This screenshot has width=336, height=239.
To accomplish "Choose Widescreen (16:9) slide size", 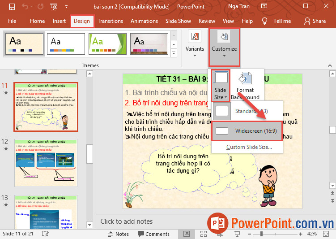I will 247,131.
